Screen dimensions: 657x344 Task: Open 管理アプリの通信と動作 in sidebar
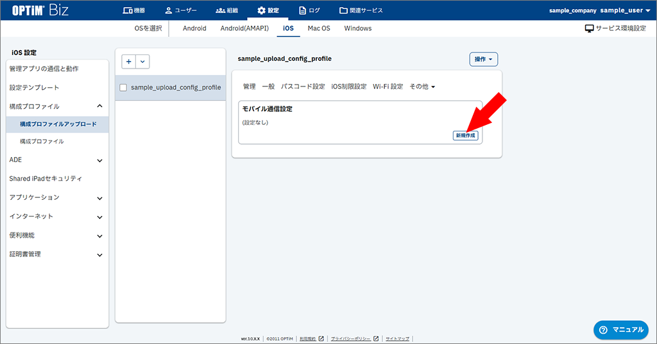pyautogui.click(x=57, y=69)
